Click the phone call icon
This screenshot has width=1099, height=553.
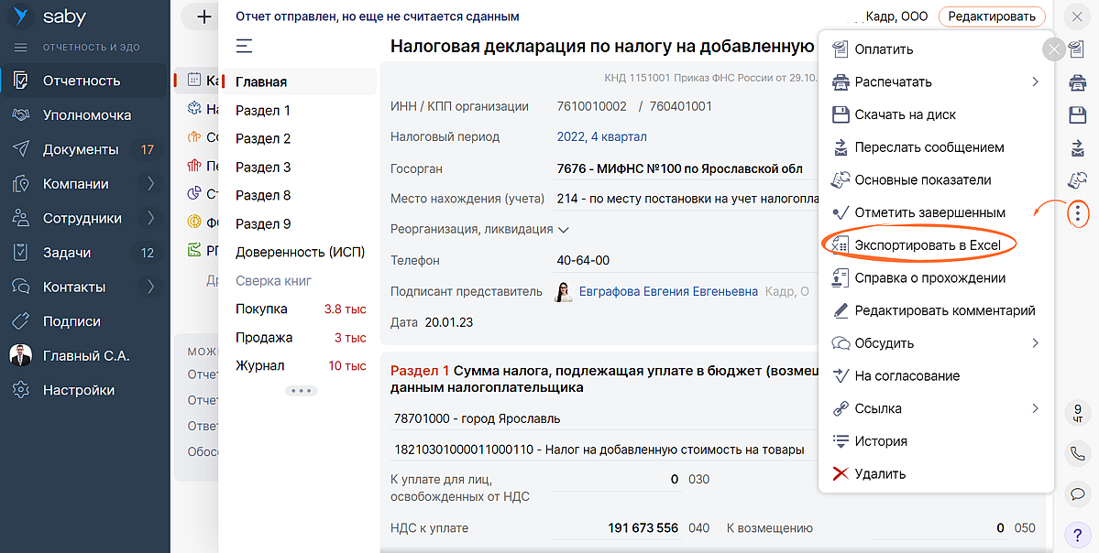point(1078,453)
